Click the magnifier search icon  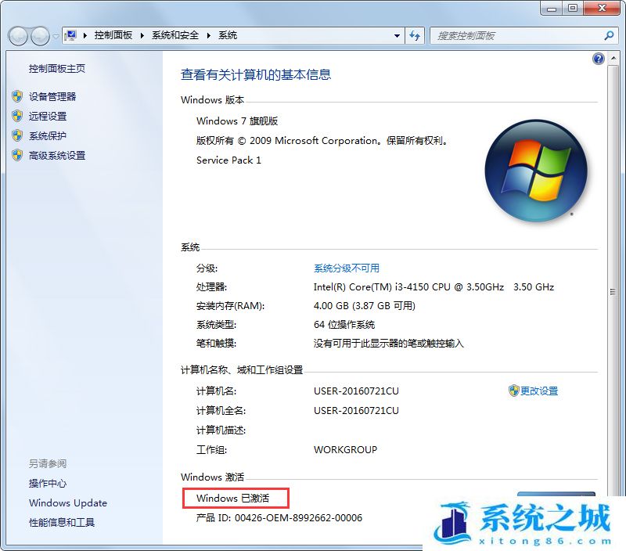point(609,35)
